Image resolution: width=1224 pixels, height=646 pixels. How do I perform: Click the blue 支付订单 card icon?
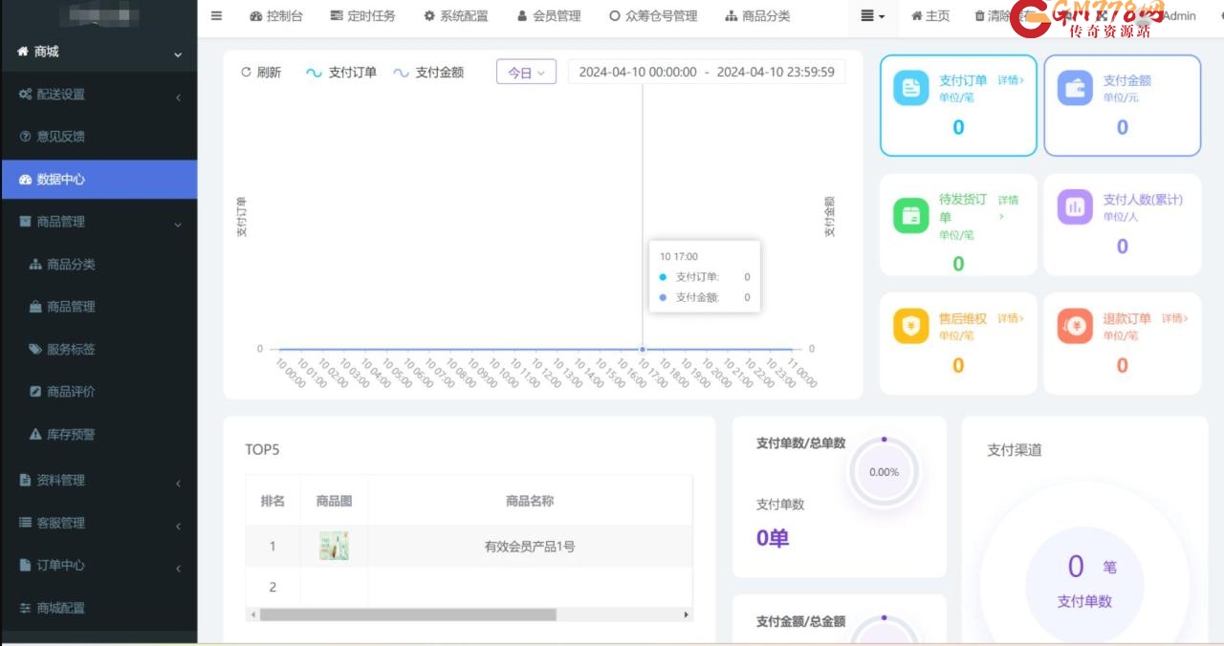pyautogui.click(x=911, y=88)
